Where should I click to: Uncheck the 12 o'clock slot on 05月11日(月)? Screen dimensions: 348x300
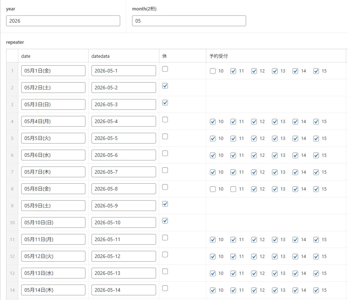click(x=254, y=240)
